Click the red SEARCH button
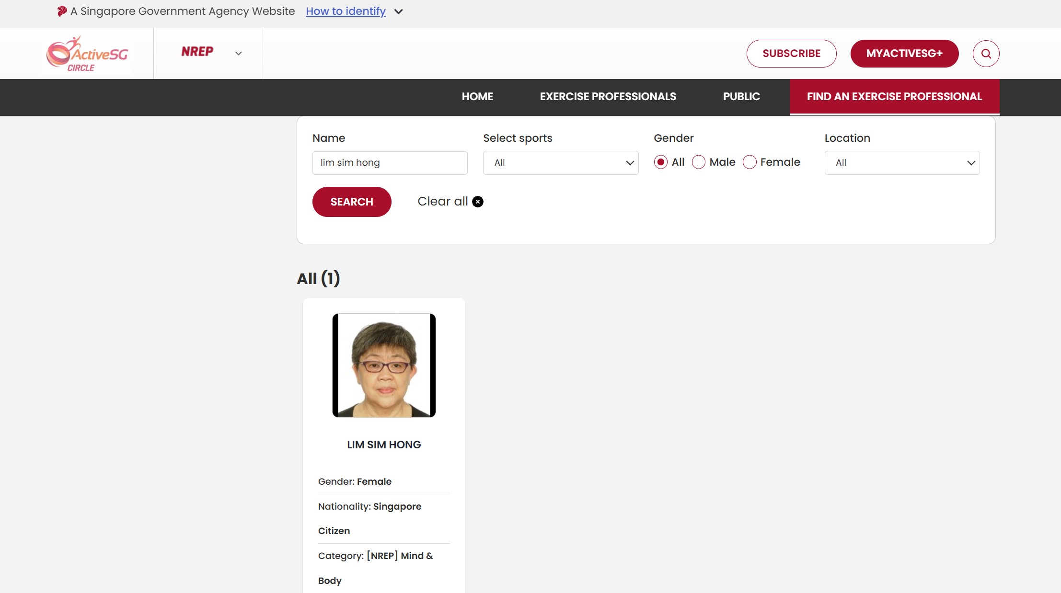Image resolution: width=1061 pixels, height=593 pixels. pyautogui.click(x=352, y=202)
